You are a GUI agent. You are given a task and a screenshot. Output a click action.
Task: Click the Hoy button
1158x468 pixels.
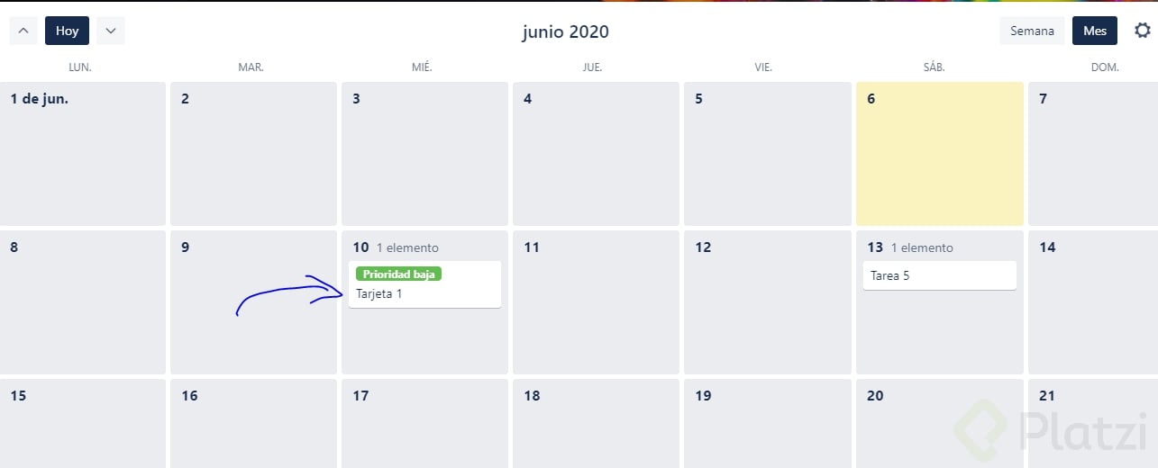point(67,31)
